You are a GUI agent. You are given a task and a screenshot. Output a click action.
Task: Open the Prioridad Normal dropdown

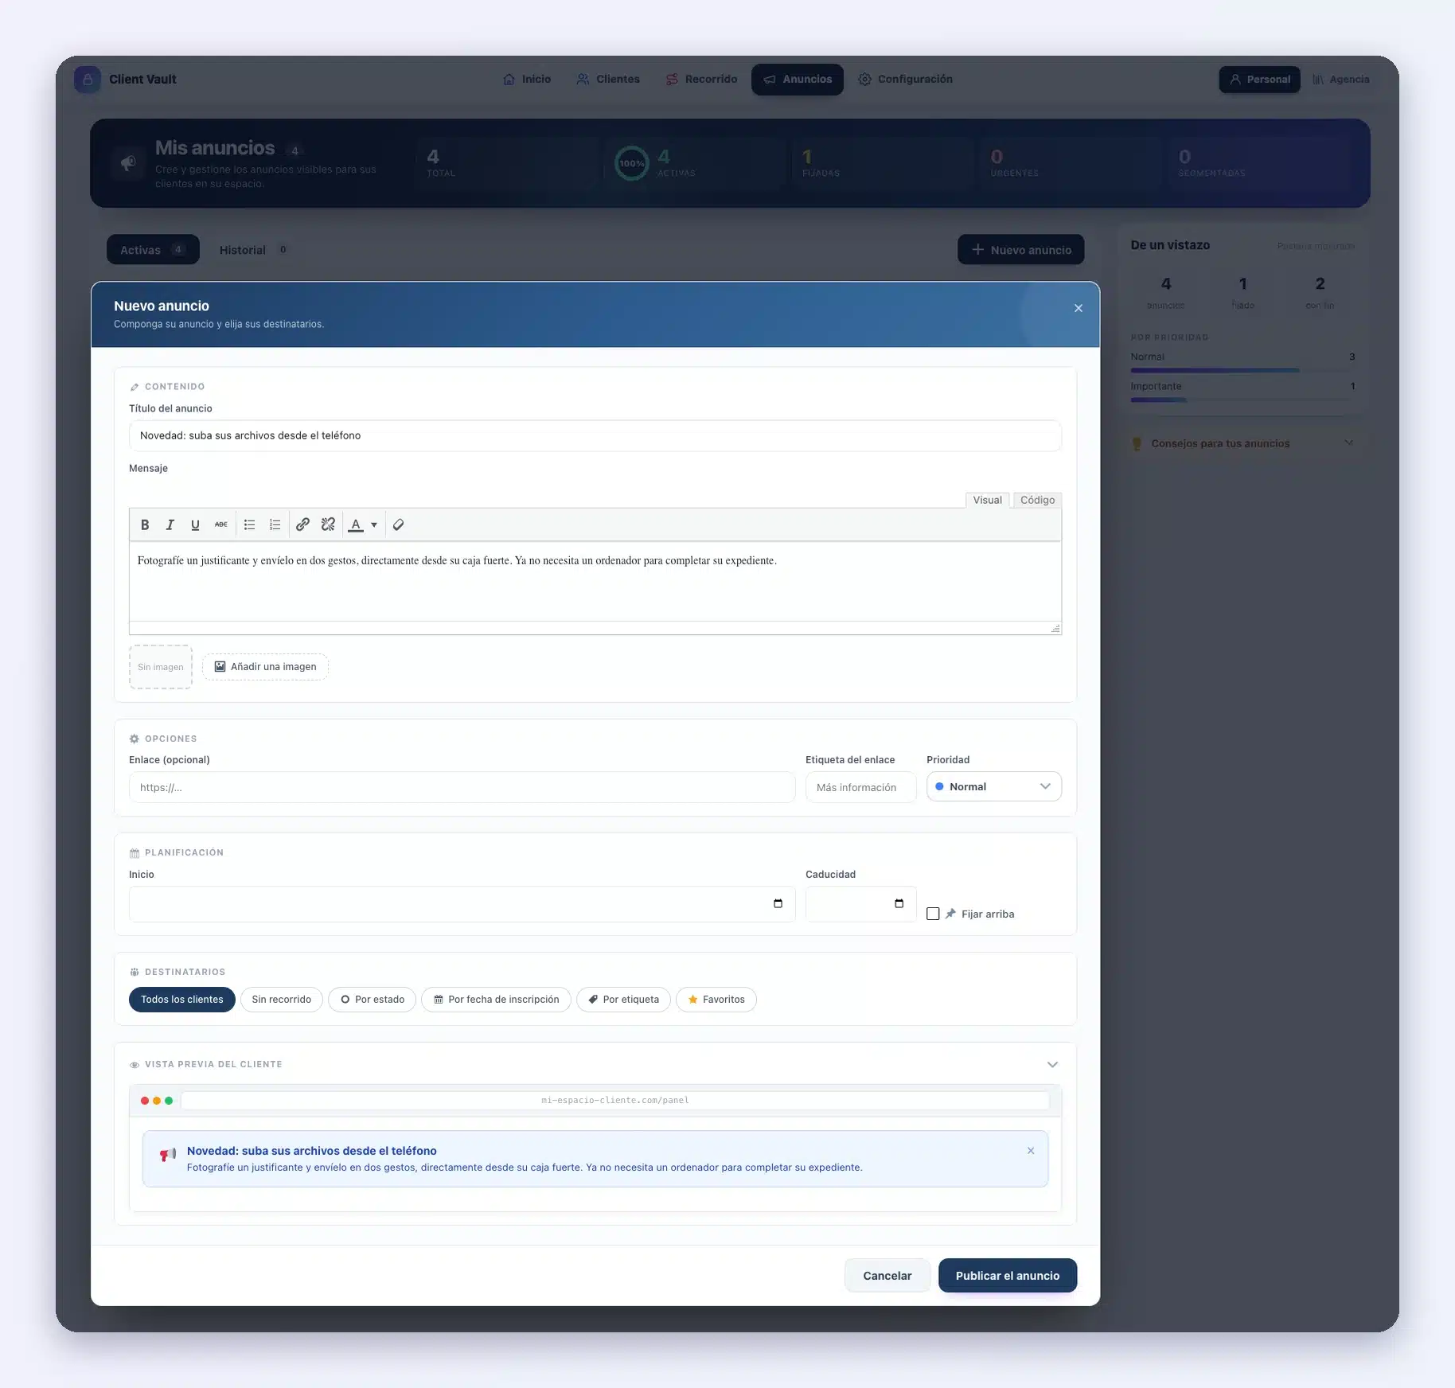tap(993, 786)
